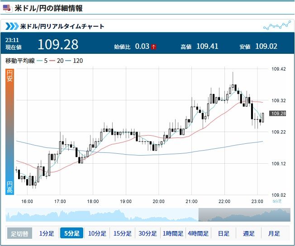Click the 22:00 time axis label
This screenshot has width=295, height=246.
pyautogui.click(x=224, y=201)
